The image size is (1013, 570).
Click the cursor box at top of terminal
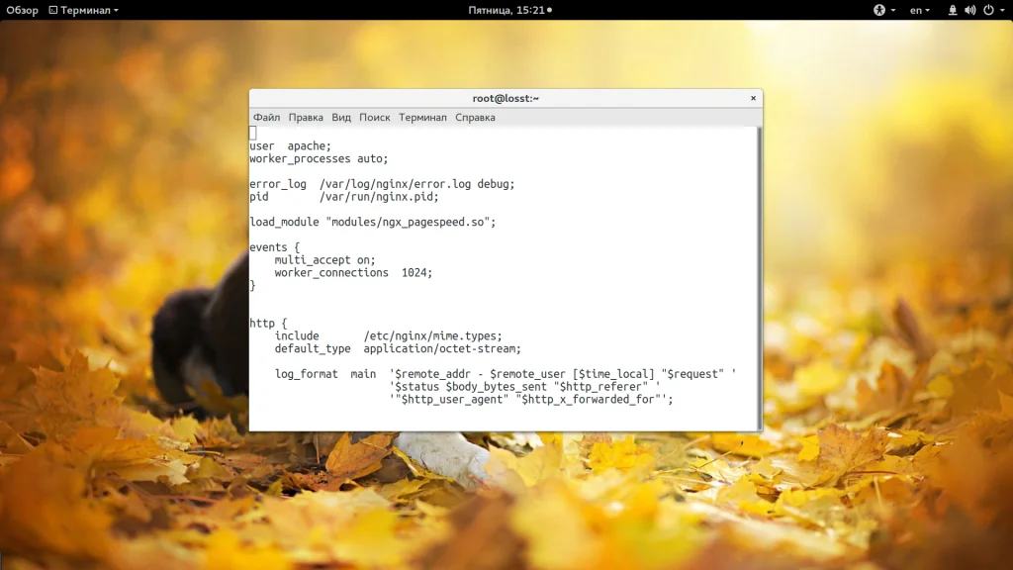point(252,133)
